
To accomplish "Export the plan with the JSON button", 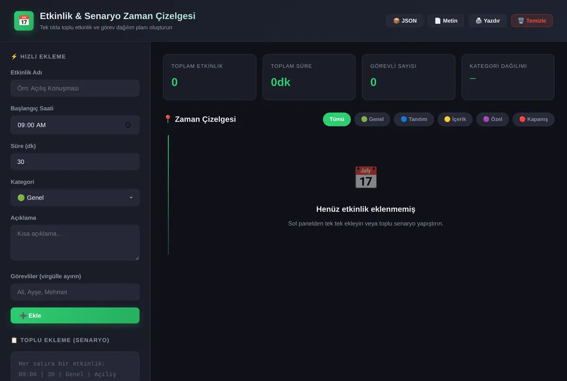I will click(405, 21).
